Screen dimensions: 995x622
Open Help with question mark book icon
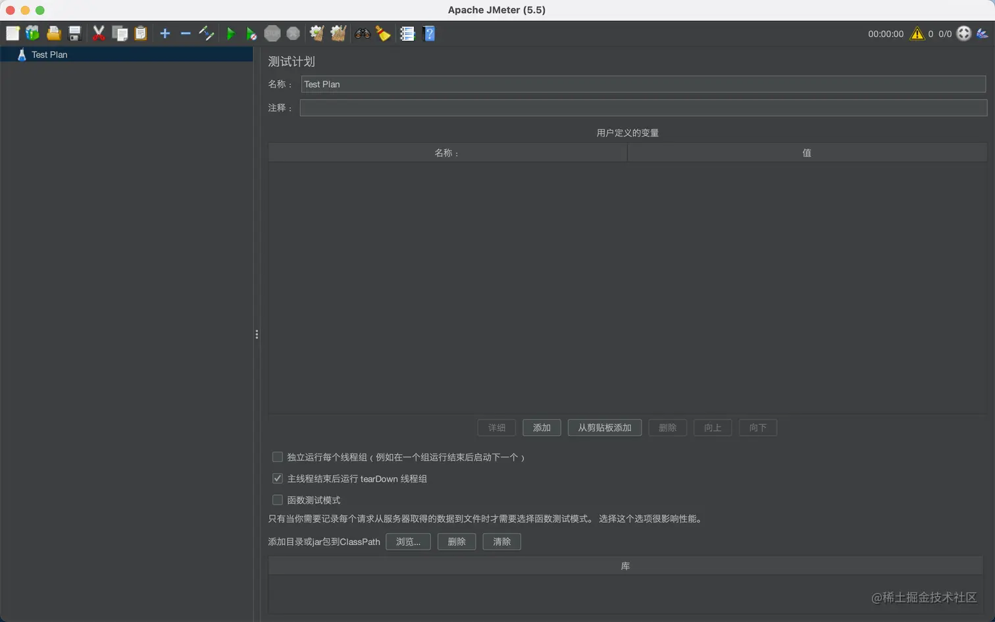(x=429, y=34)
